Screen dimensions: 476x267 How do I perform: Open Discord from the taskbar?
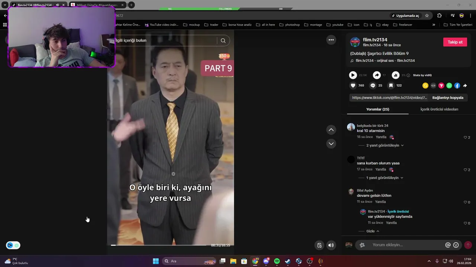(x=266, y=261)
